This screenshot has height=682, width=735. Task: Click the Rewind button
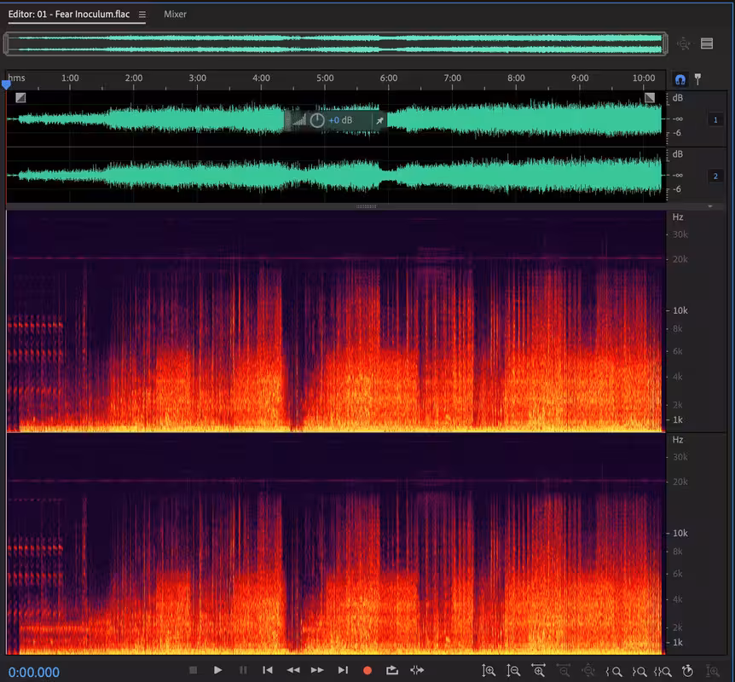293,670
